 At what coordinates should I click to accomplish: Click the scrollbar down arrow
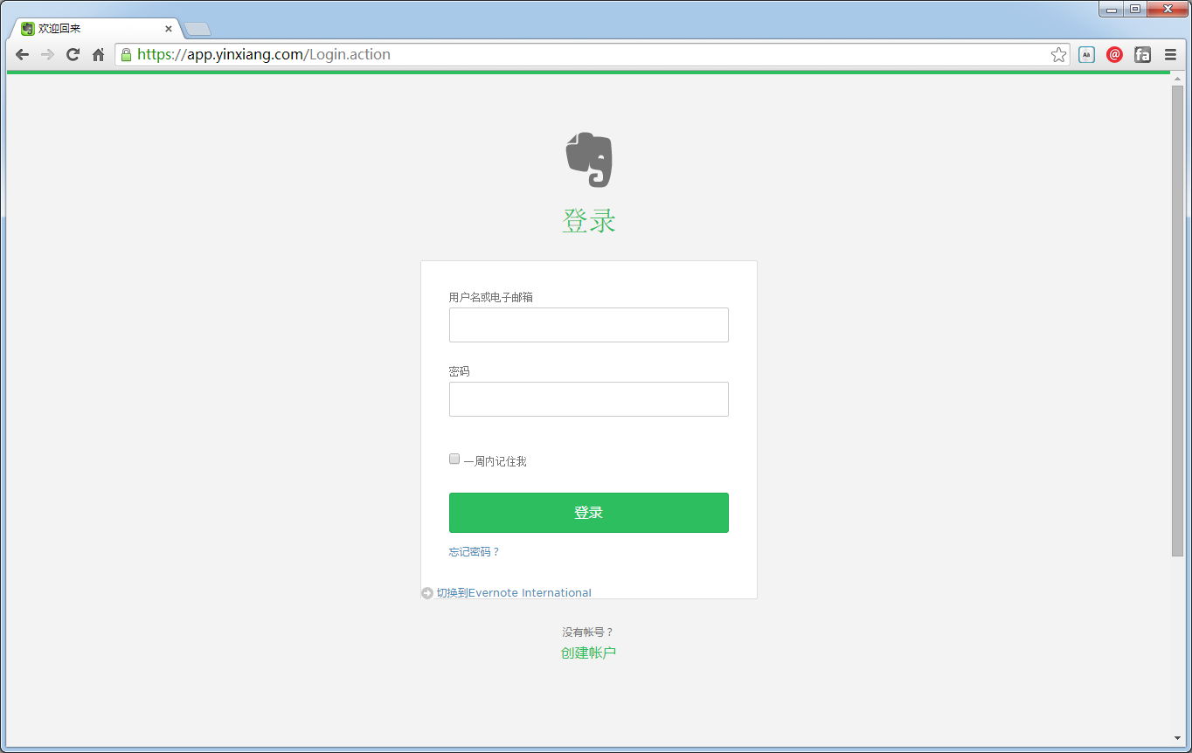(x=1177, y=740)
